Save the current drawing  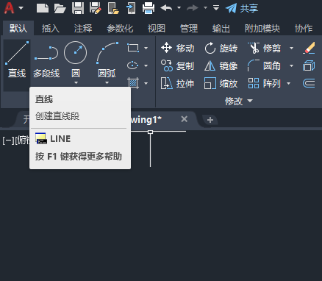click(x=78, y=8)
